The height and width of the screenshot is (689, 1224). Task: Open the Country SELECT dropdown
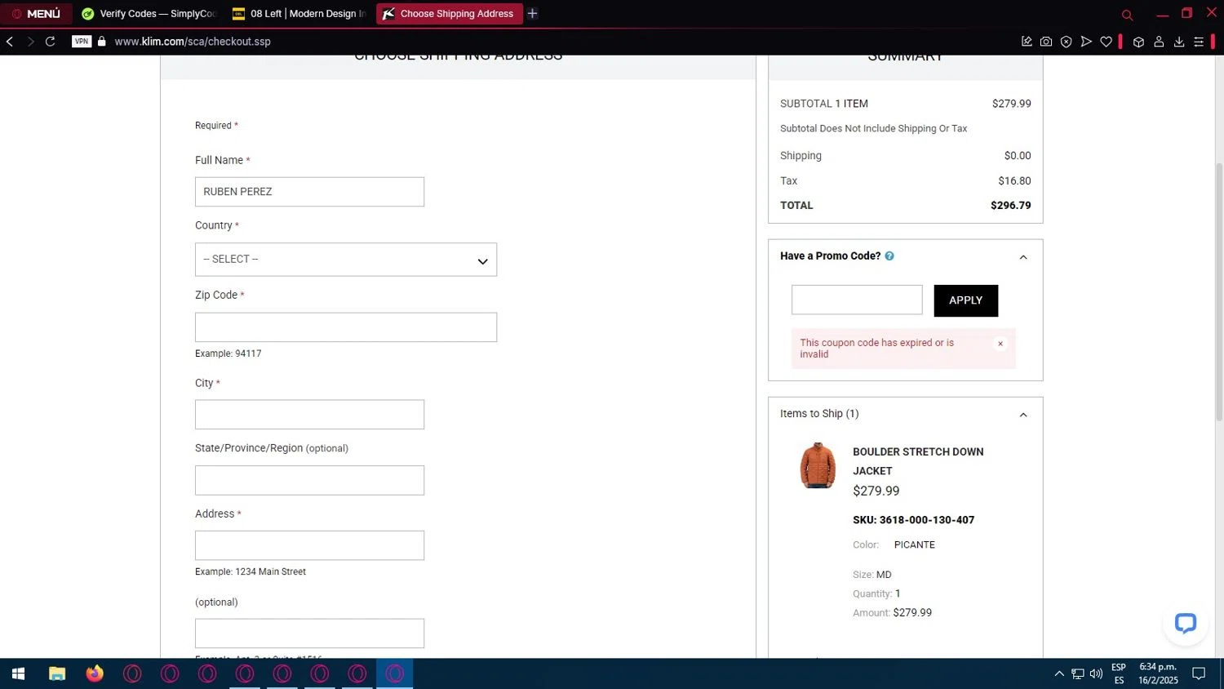346,260
